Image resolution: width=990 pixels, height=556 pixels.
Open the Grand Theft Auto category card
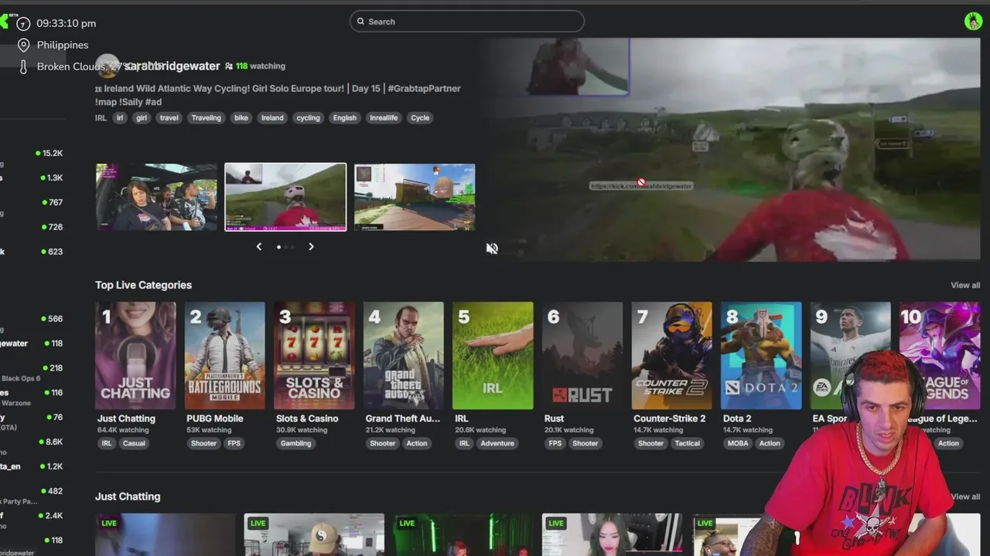point(404,356)
